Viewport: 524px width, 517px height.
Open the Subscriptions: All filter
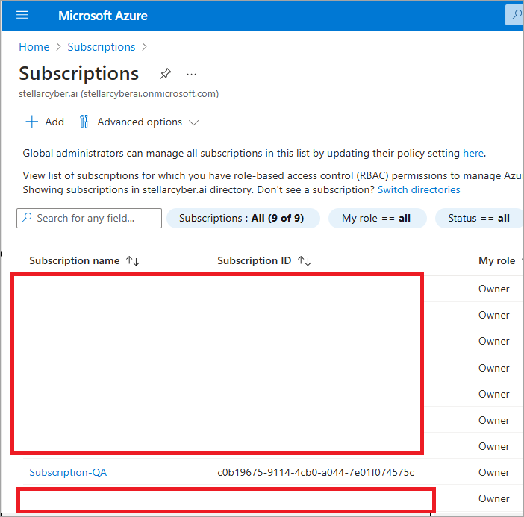(243, 218)
